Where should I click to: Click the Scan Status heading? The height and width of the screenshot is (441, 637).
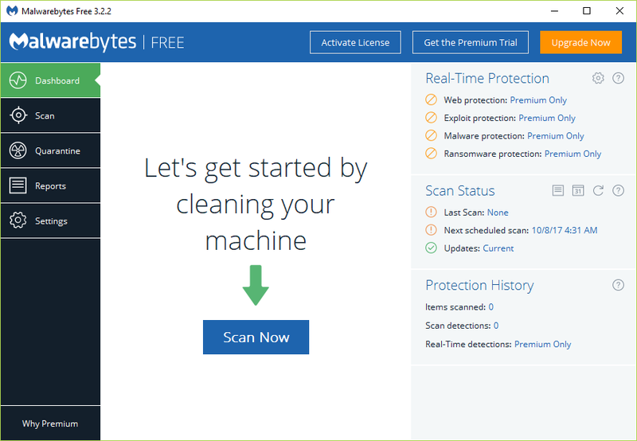coord(460,190)
